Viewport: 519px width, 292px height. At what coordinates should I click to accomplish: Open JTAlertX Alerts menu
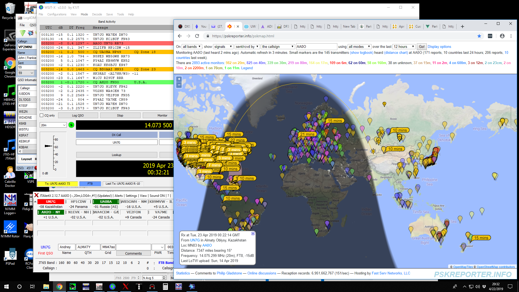click(x=119, y=196)
